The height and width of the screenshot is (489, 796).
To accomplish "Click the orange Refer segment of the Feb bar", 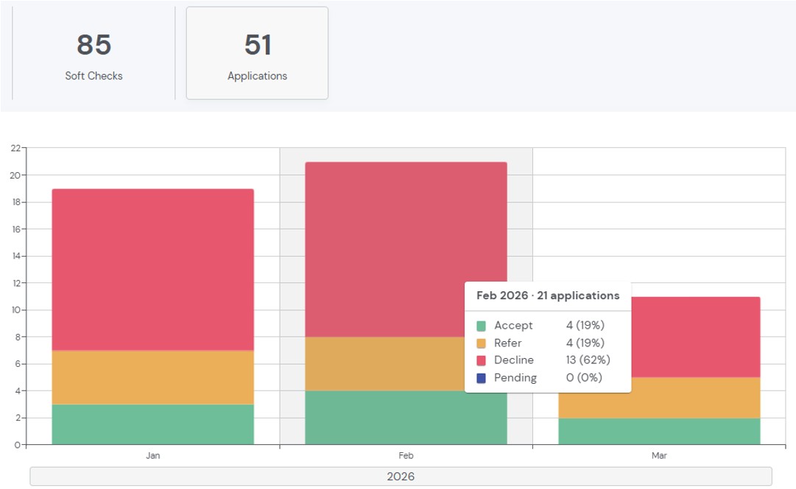I will [x=383, y=364].
